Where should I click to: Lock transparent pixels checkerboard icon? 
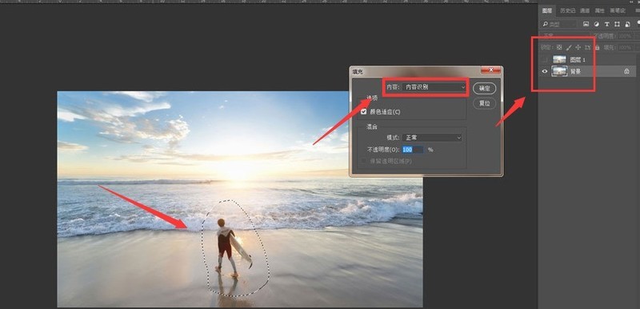click(559, 47)
